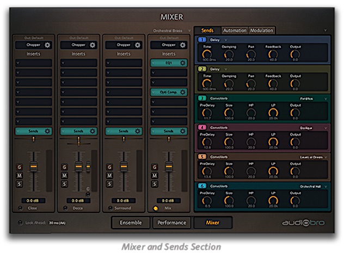This screenshot has height=257, width=344.
Task: Go to the Performance page
Action: pyautogui.click(x=172, y=223)
